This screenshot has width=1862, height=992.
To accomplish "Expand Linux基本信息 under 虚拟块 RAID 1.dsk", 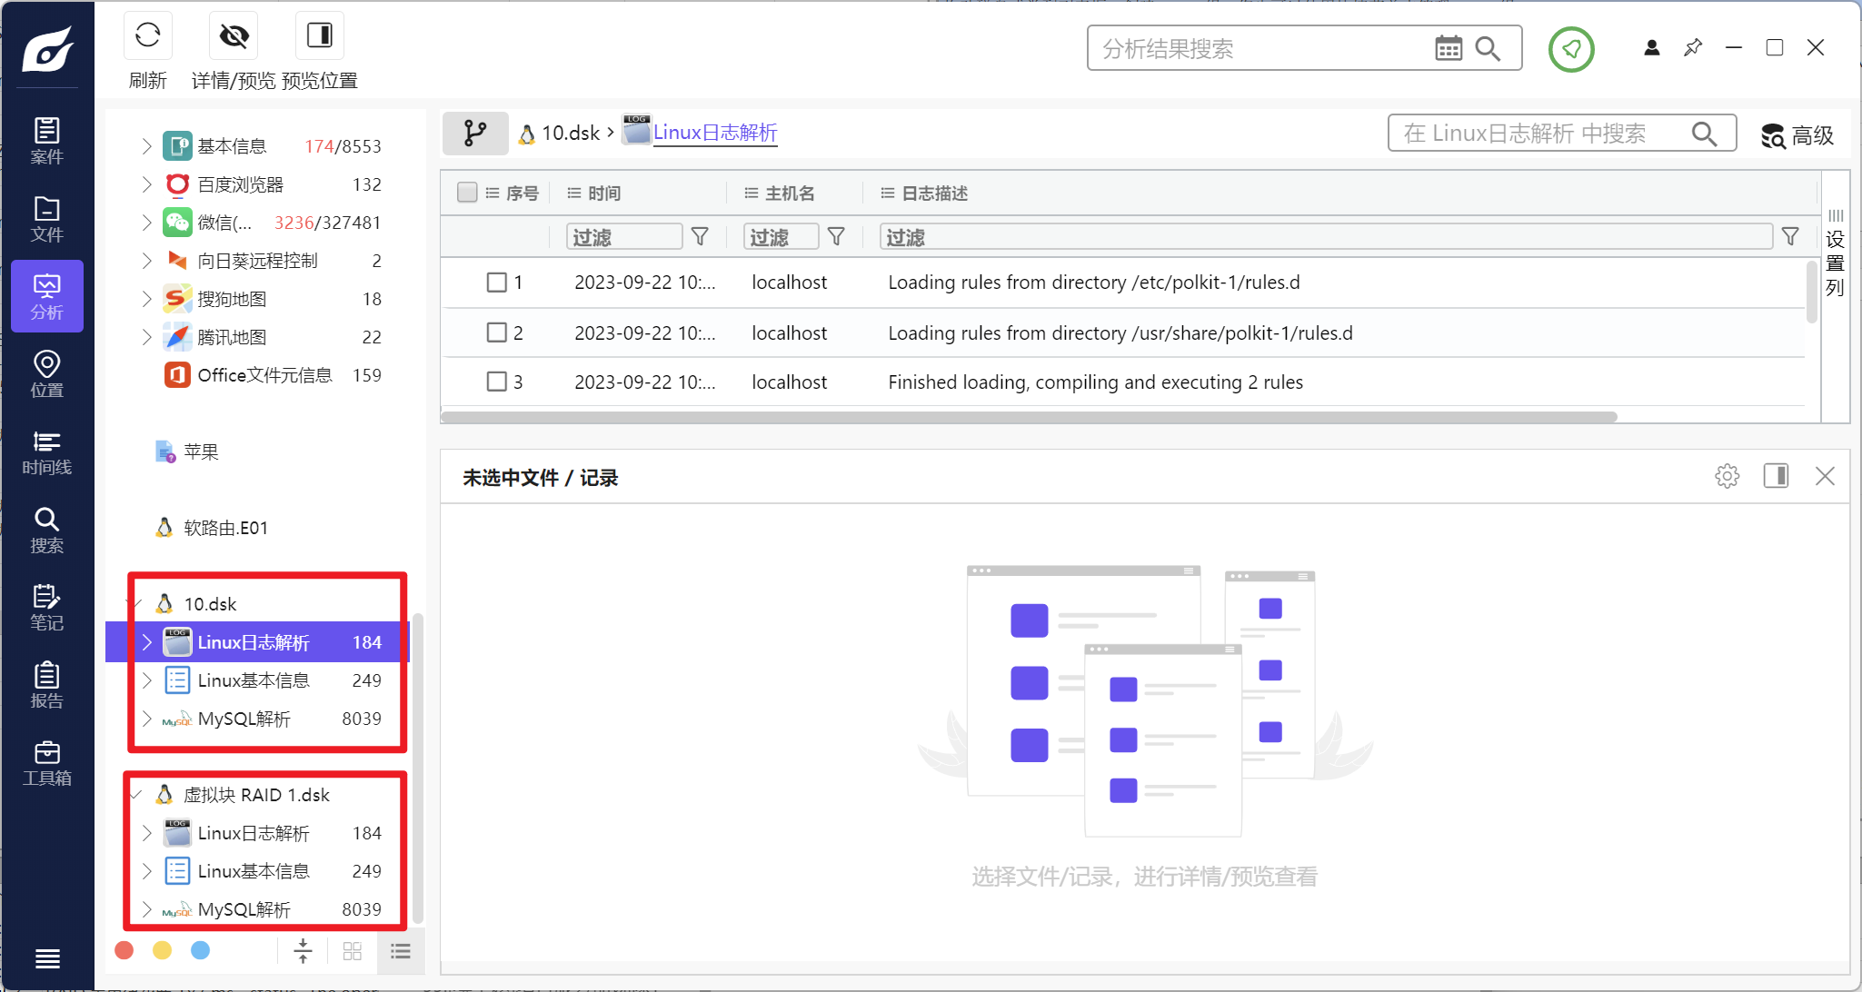I will click(146, 871).
